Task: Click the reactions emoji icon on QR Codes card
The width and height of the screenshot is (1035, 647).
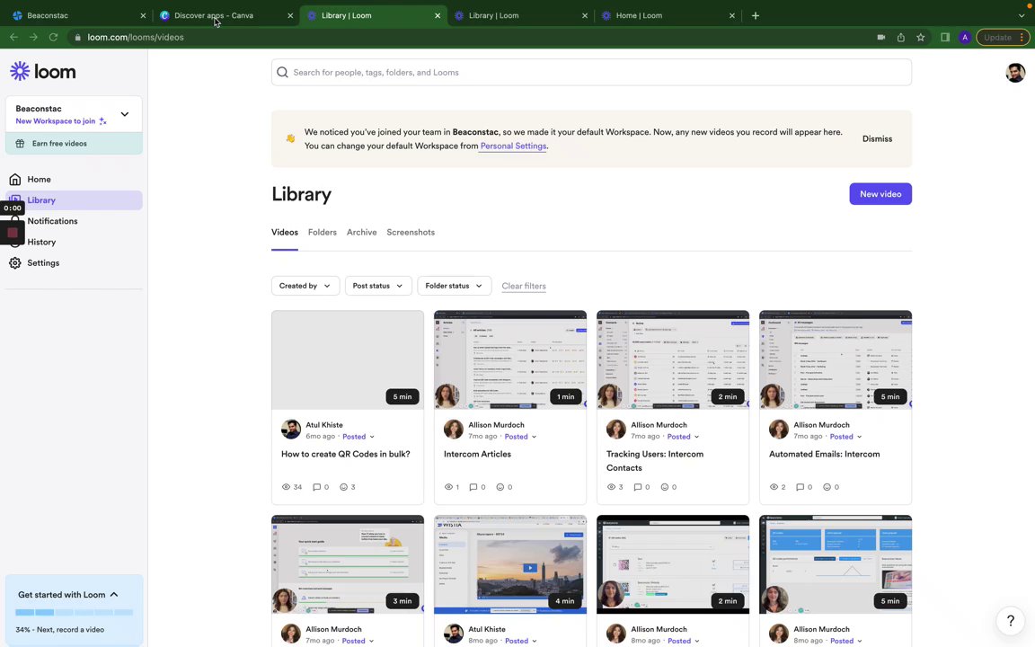Action: (x=343, y=487)
